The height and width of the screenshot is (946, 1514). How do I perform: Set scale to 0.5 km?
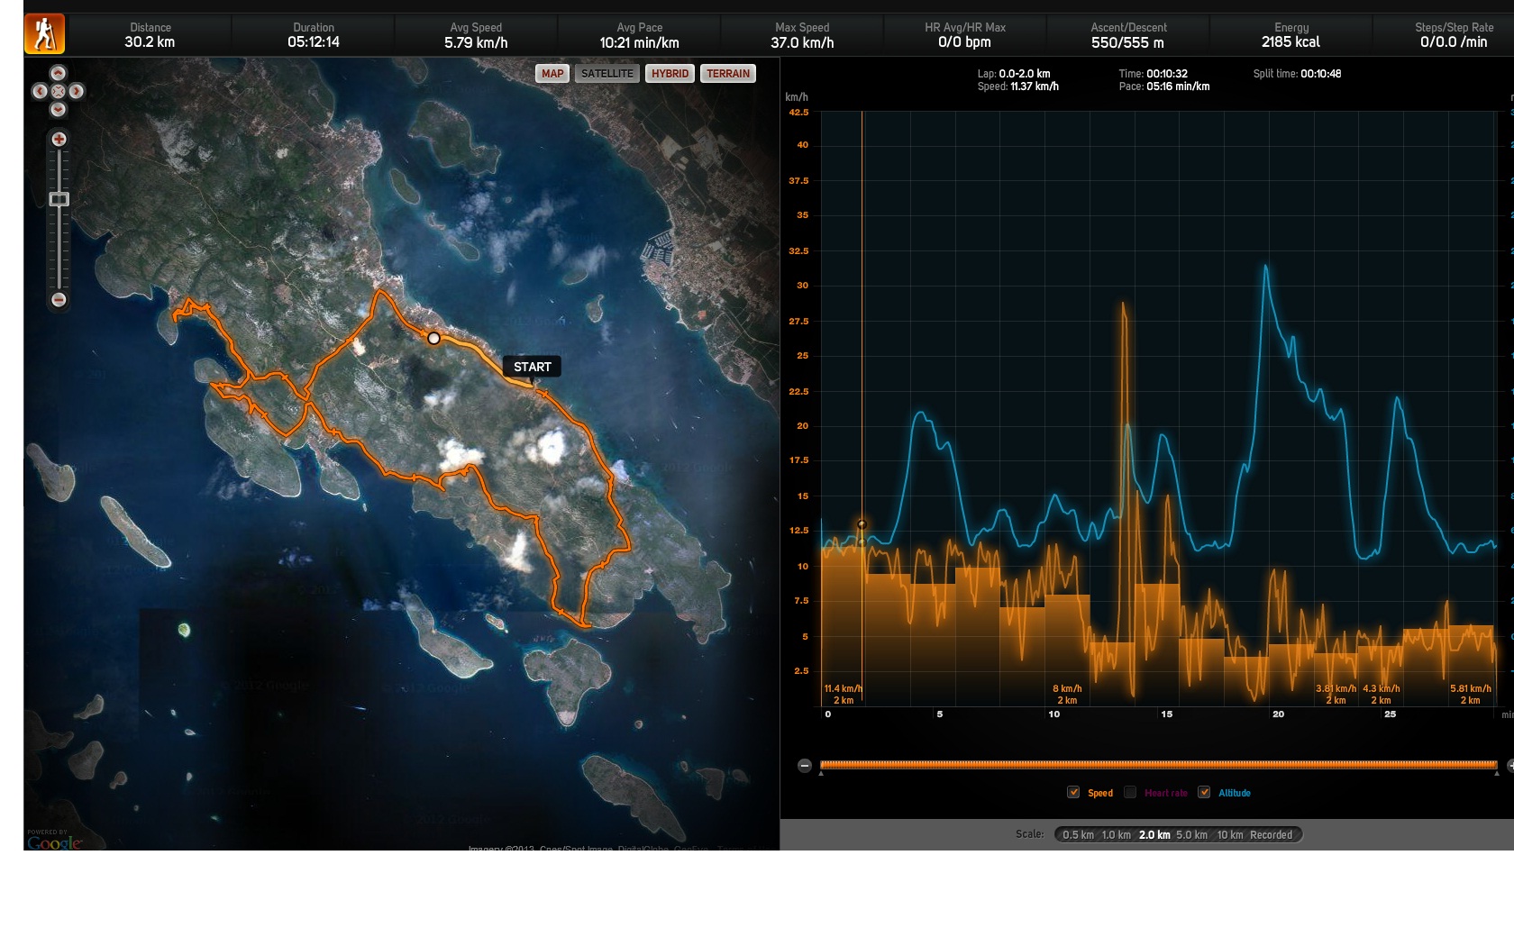(1078, 835)
